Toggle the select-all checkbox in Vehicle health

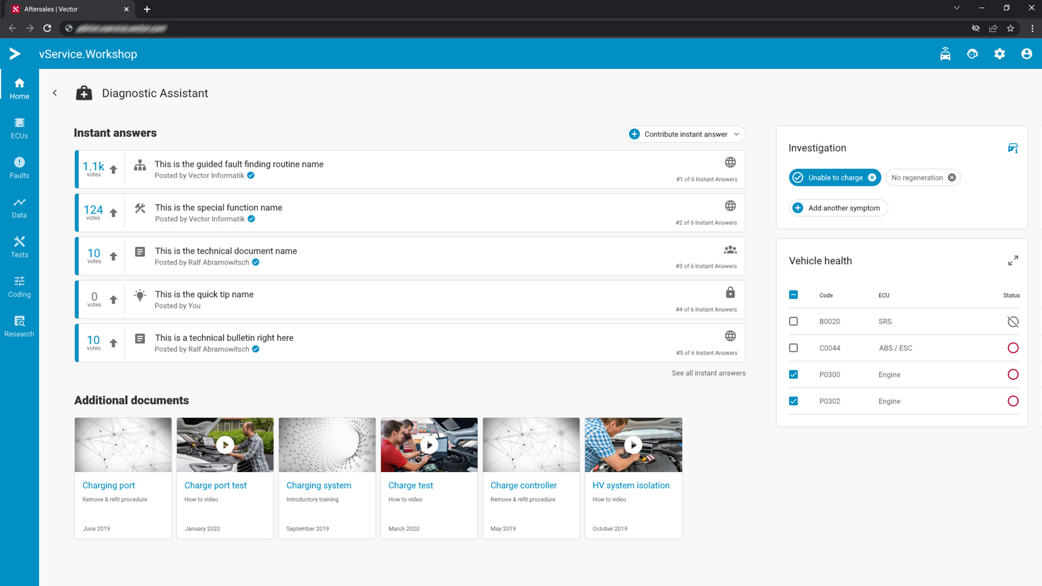pos(793,295)
